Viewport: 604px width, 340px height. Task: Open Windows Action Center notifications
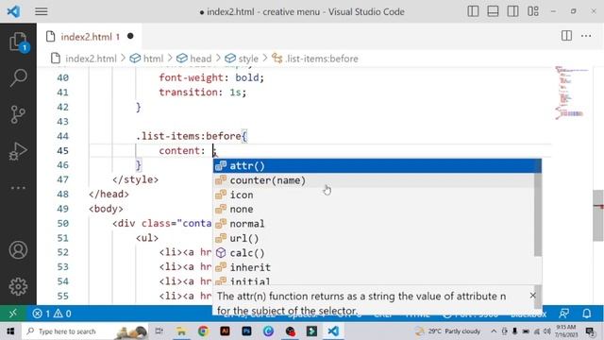tap(590, 331)
